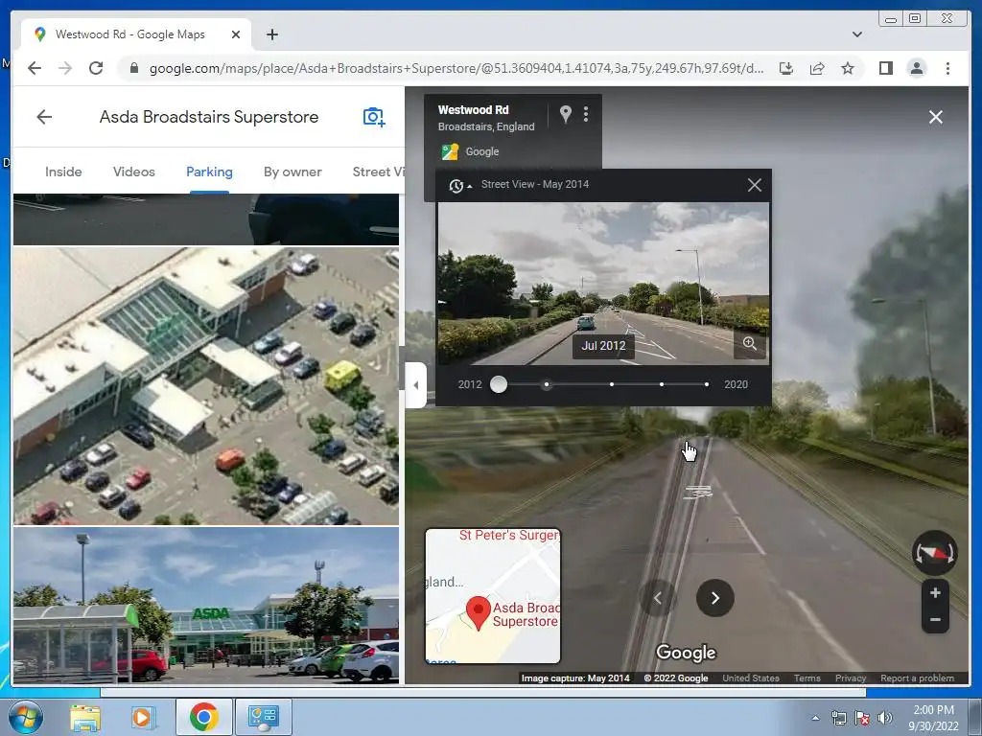The width and height of the screenshot is (982, 736).
Task: Select the Videos tab
Action: click(x=134, y=172)
